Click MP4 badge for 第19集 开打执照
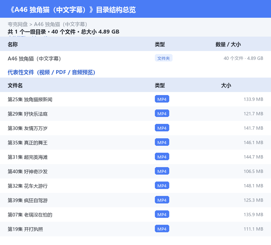Image resolution: width=271 pixels, height=245 pixels. (x=162, y=229)
